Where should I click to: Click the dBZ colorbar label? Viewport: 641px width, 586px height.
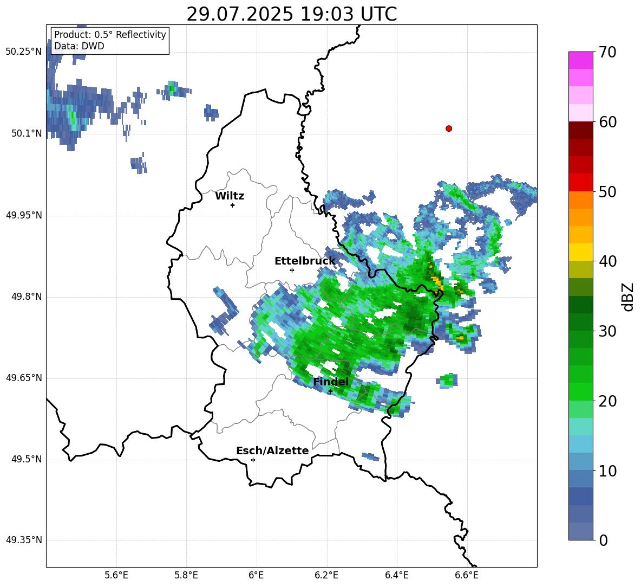click(x=627, y=297)
